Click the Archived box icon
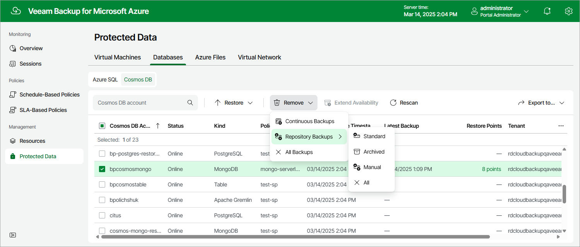The image size is (580, 247). tap(357, 152)
